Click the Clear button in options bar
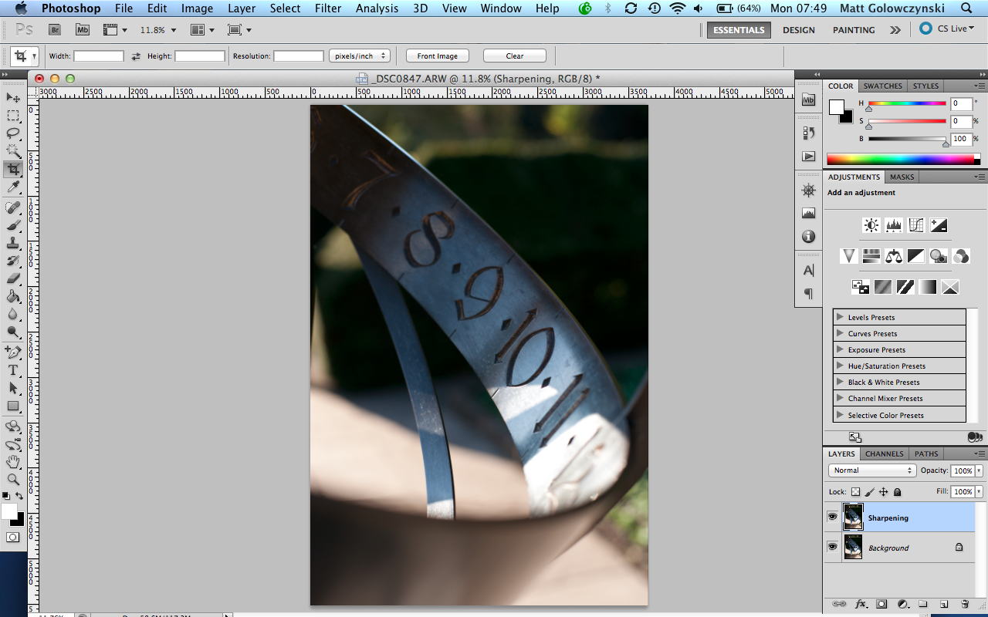988x617 pixels. coord(514,55)
